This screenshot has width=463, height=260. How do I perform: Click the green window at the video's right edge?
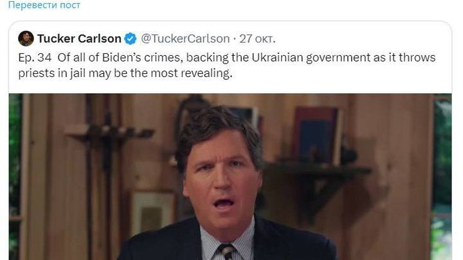coord(442,177)
